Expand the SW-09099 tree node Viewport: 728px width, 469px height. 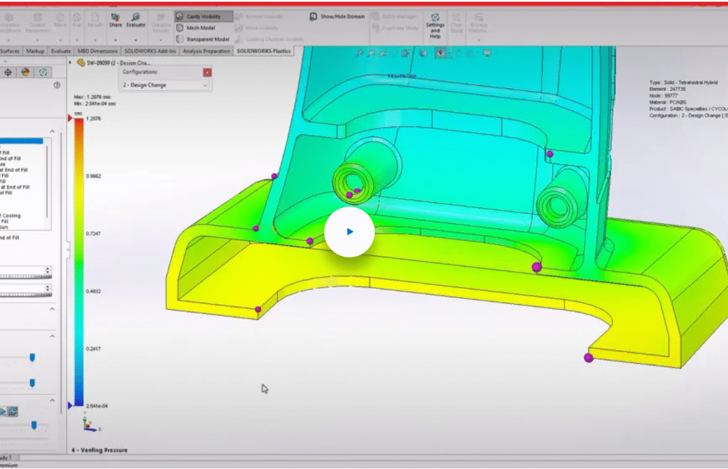point(69,62)
